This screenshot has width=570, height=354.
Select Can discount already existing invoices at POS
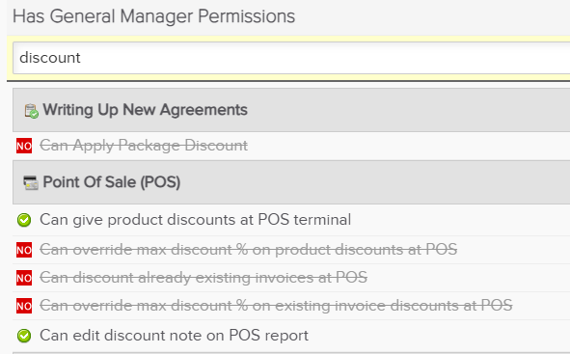pyautogui.click(x=204, y=278)
